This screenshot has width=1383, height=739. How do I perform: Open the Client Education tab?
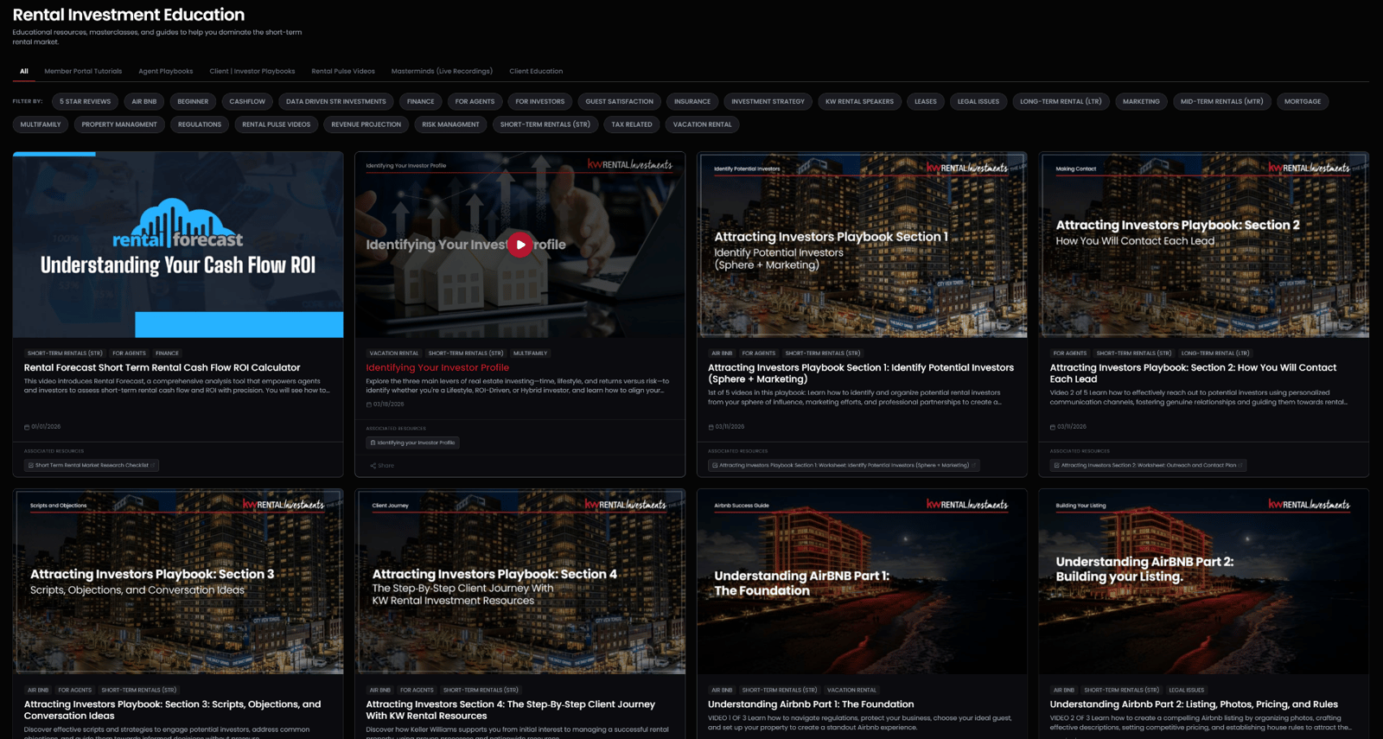(x=536, y=71)
